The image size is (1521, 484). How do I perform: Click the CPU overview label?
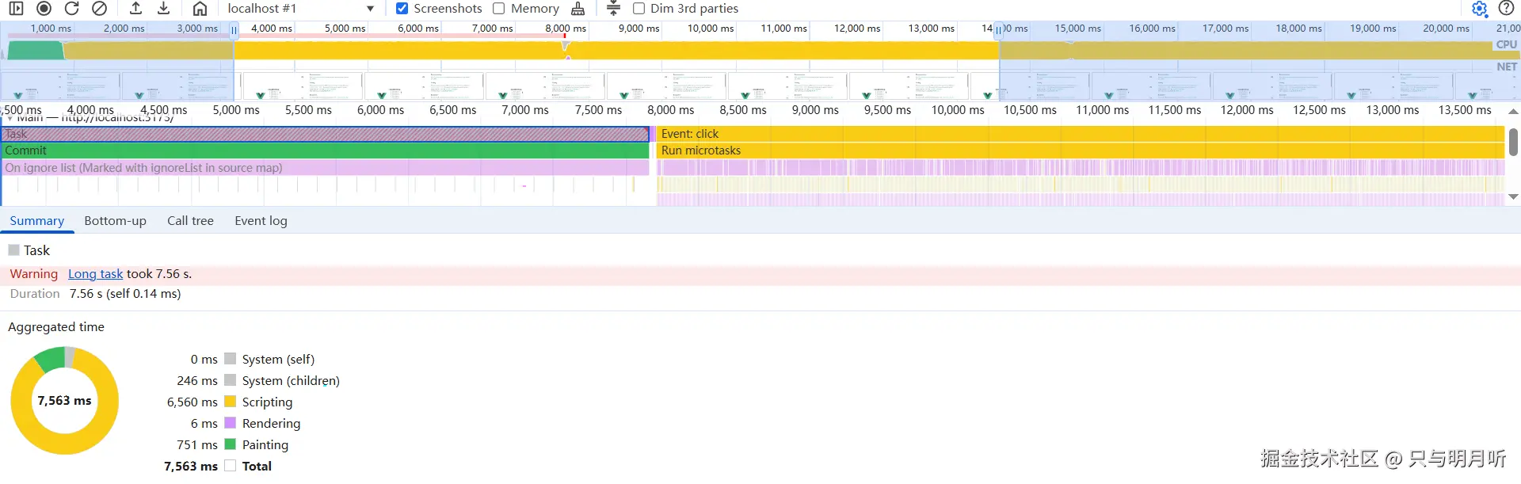[1506, 44]
